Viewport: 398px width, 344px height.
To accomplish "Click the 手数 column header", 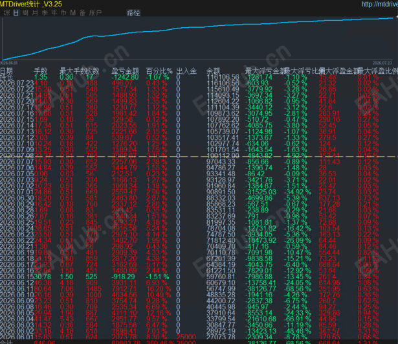I will (x=41, y=71).
